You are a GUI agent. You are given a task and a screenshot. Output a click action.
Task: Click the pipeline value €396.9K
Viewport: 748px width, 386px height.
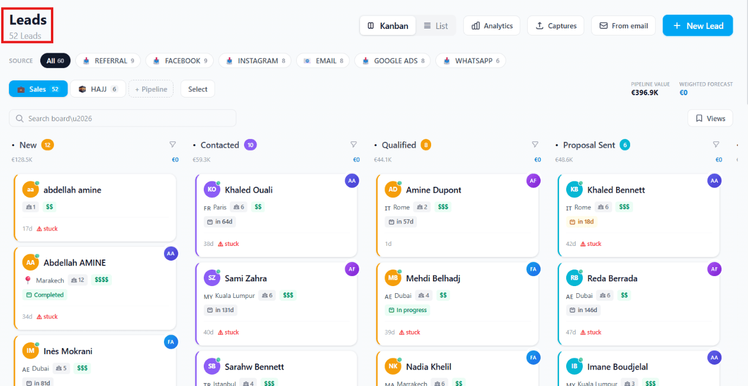[644, 93]
